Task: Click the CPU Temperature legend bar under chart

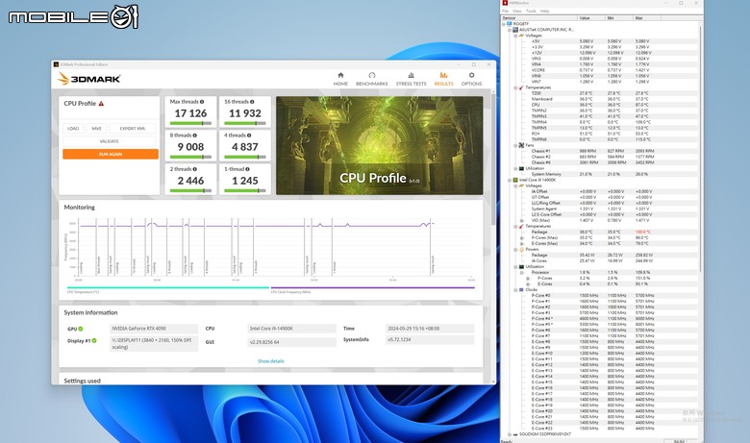Action: tap(168, 287)
